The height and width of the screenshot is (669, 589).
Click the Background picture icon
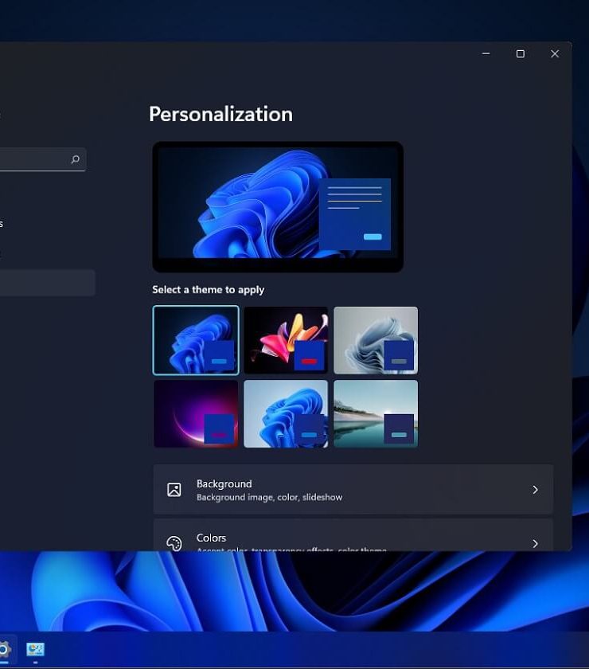[174, 489]
